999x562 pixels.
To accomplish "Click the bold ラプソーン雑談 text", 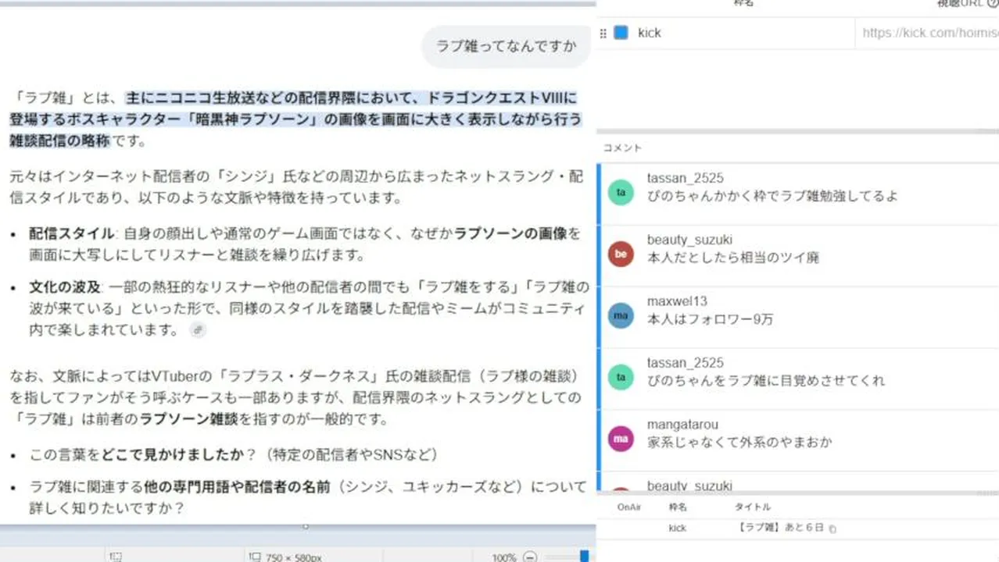I will 188,419.
